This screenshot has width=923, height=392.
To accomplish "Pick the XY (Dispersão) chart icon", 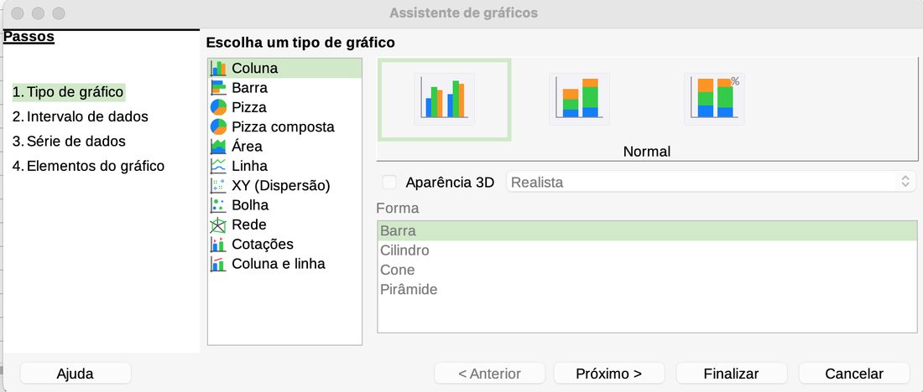I will [x=218, y=186].
